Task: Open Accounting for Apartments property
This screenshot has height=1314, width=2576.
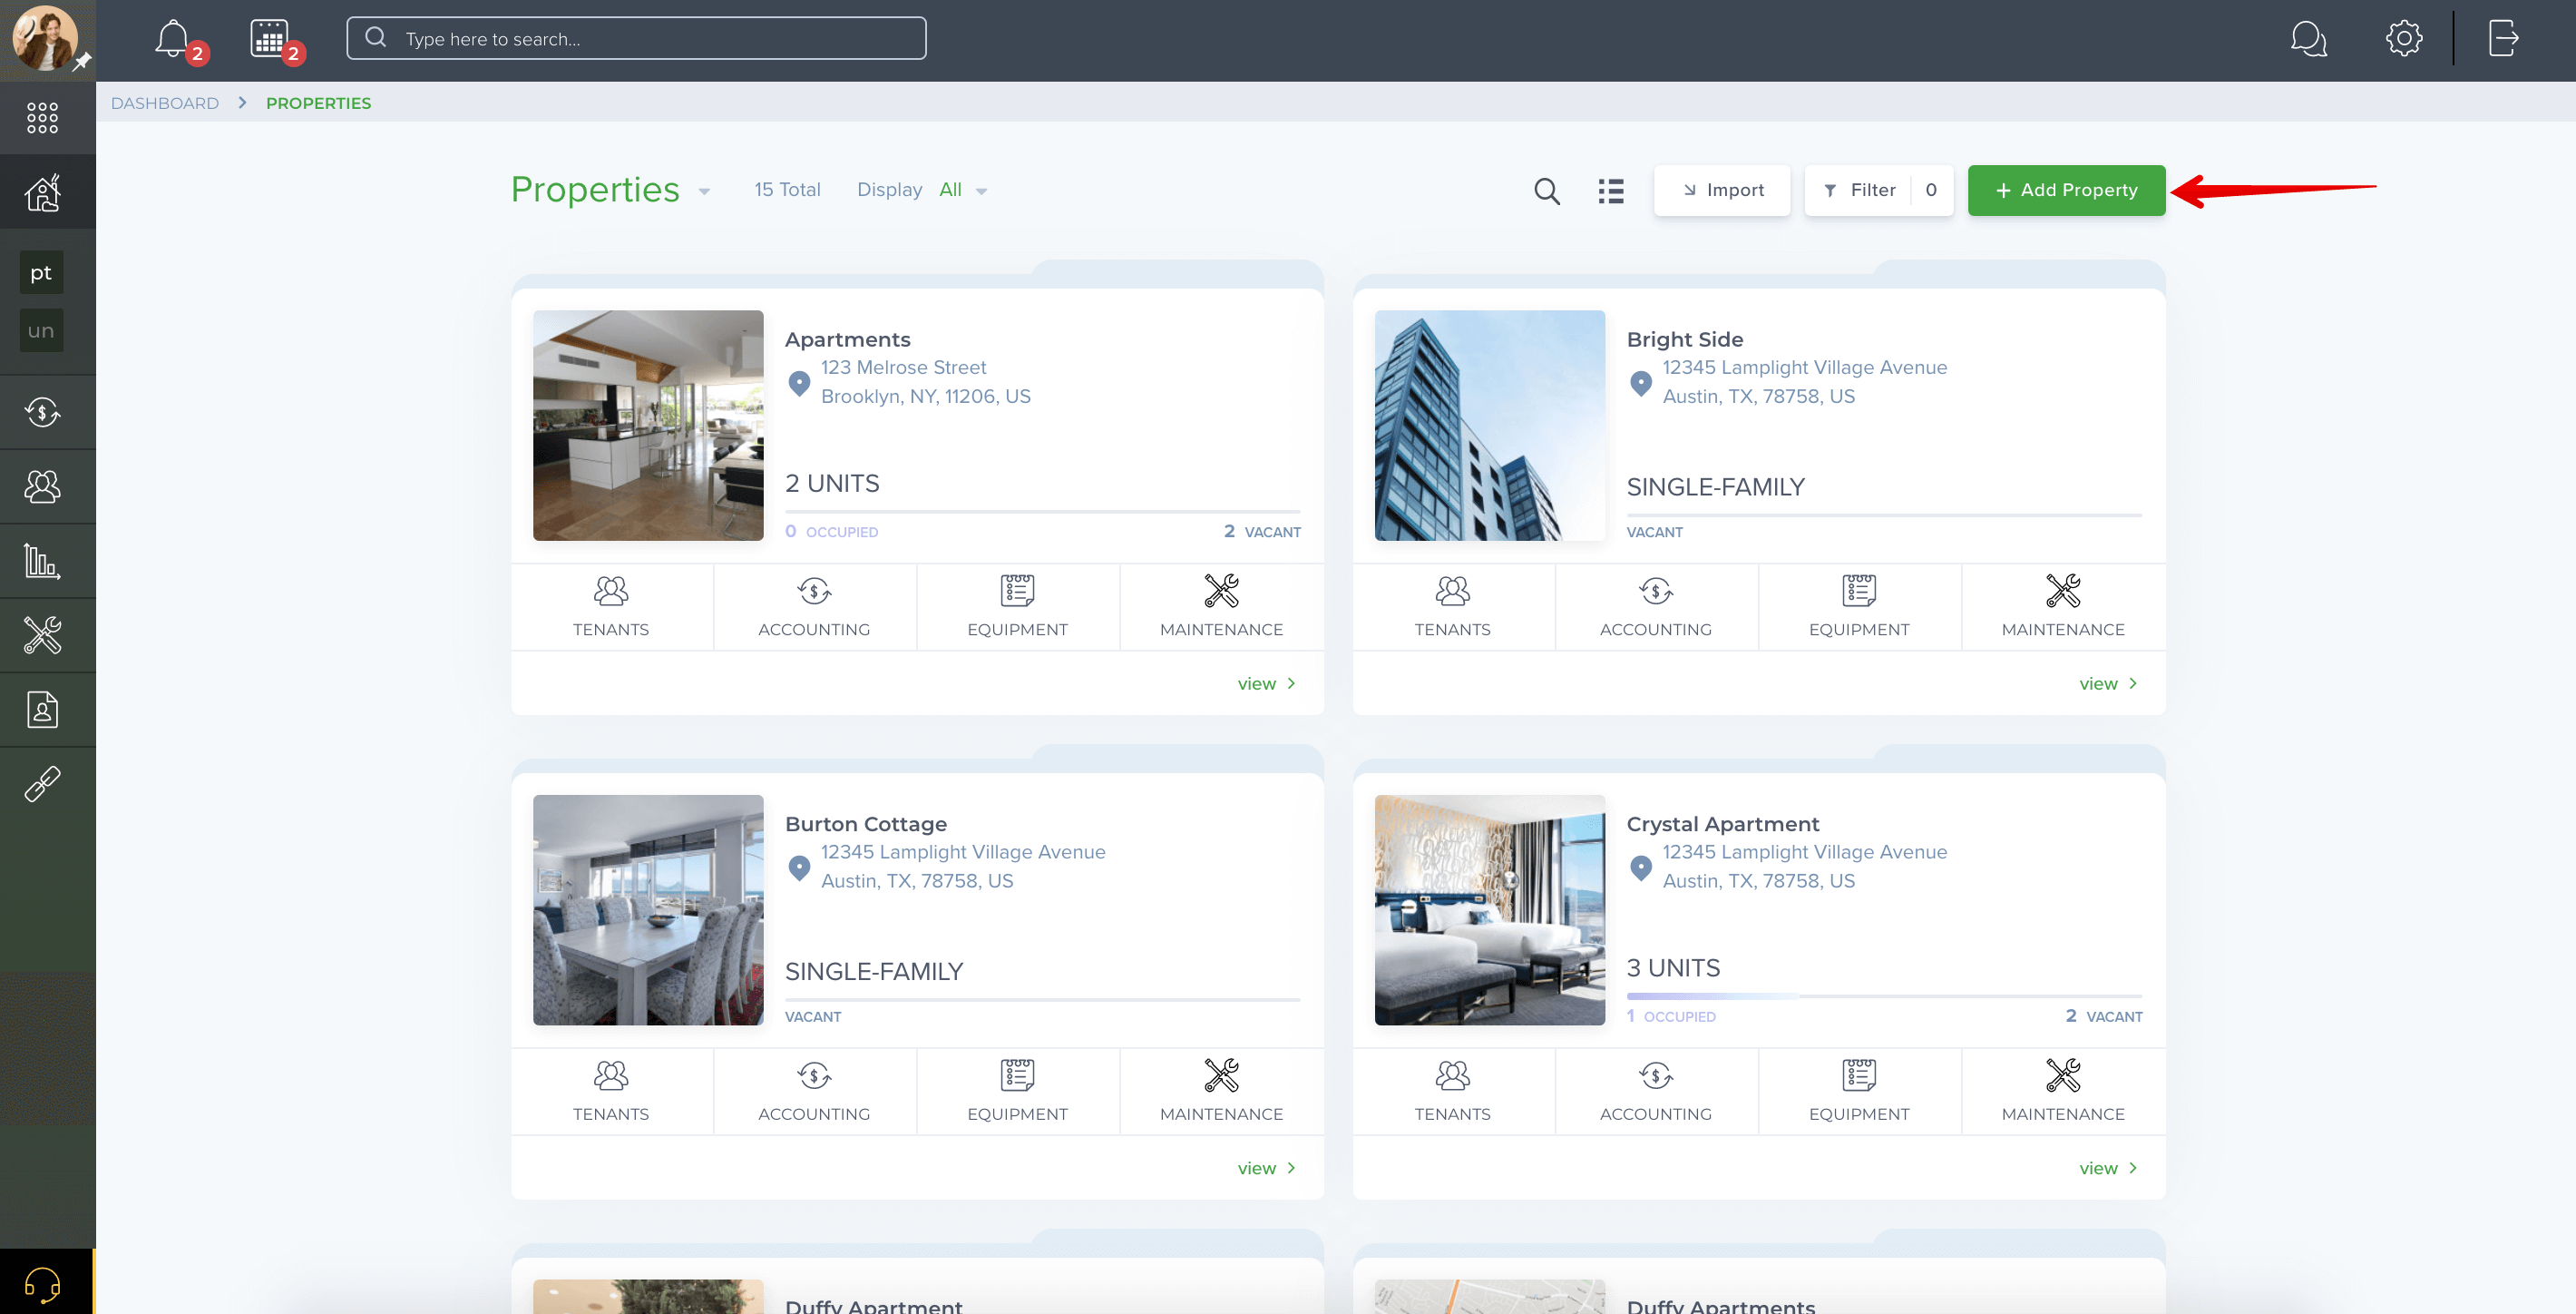Action: pyautogui.click(x=814, y=606)
